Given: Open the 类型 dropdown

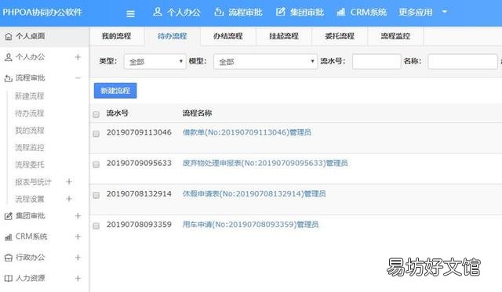Looking at the screenshot, I should (155, 61).
